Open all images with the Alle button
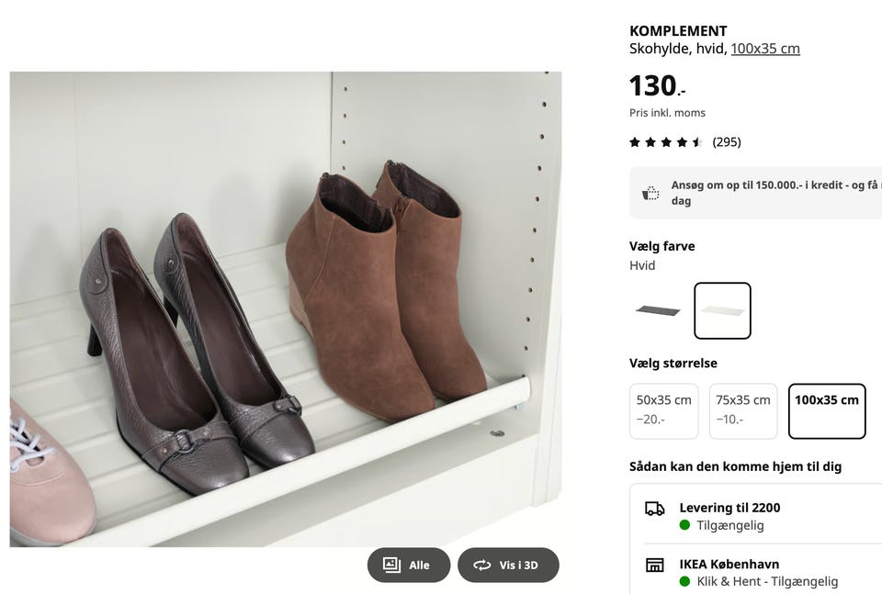 click(408, 565)
